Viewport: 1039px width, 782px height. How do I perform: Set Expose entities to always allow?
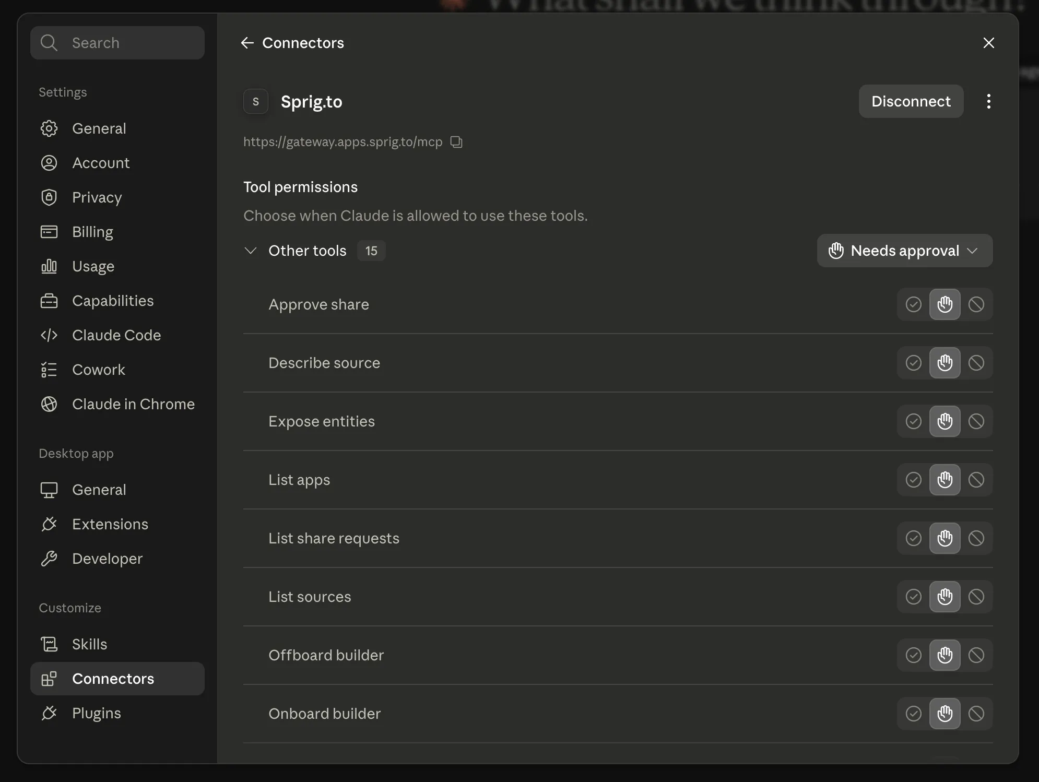pos(913,421)
